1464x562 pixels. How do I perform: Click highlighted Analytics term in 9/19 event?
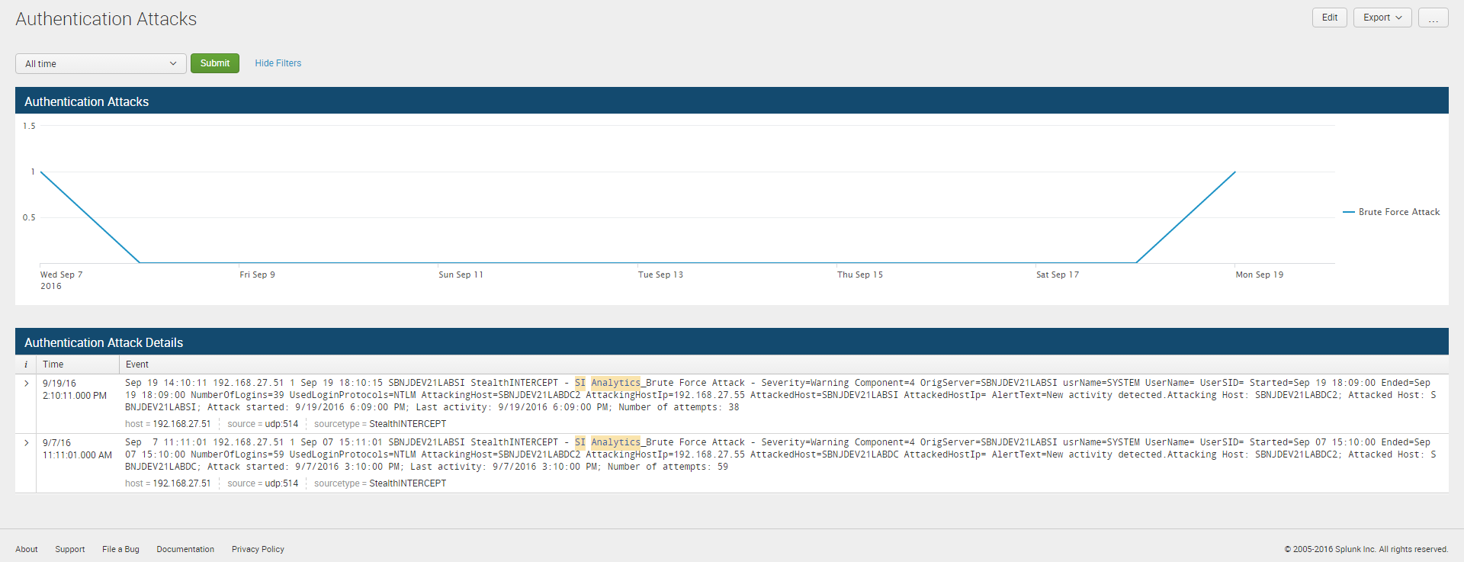coord(615,383)
